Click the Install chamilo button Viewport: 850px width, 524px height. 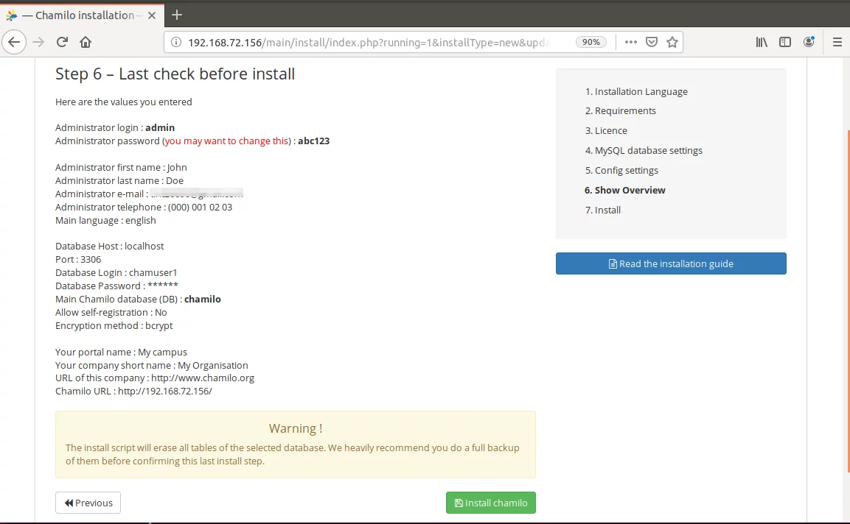pos(490,503)
